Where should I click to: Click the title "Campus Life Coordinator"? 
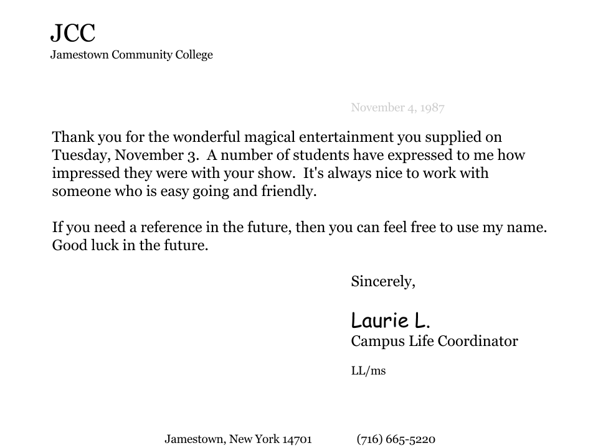click(x=434, y=341)
